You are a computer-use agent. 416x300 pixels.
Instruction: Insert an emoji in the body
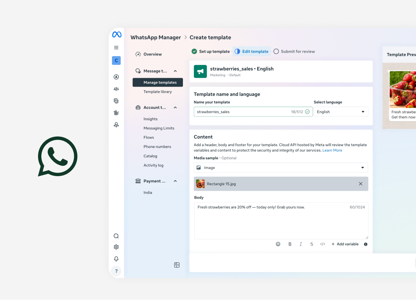click(x=278, y=244)
